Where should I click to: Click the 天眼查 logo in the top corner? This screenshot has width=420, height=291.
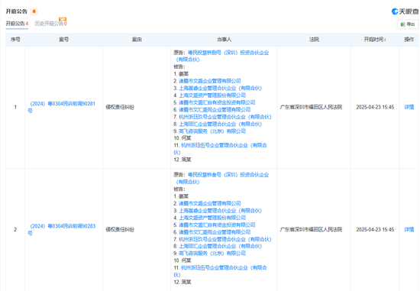tap(405, 11)
